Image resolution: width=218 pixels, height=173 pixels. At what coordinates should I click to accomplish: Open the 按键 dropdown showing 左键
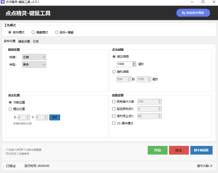[34, 57]
